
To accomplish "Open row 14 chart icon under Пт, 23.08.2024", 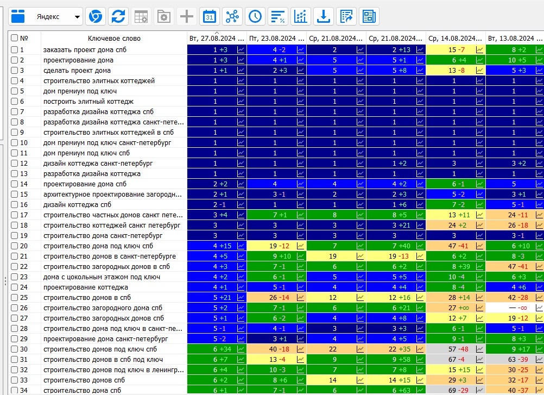I will click(300, 184).
